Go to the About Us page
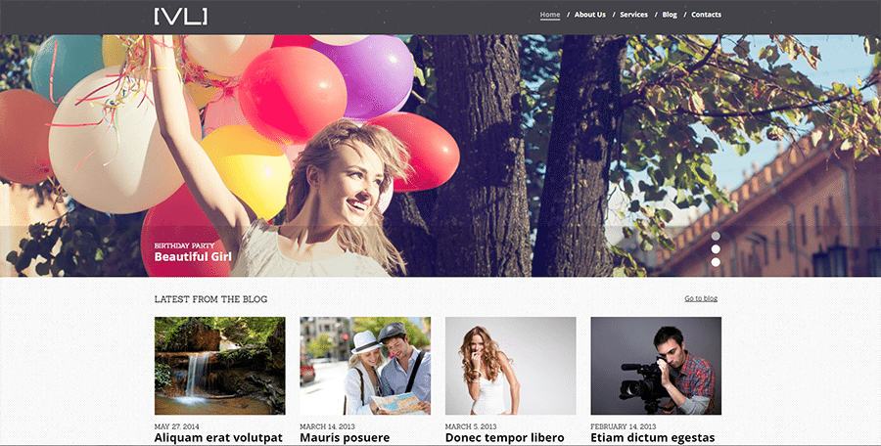This screenshot has height=446, width=881. [589, 15]
